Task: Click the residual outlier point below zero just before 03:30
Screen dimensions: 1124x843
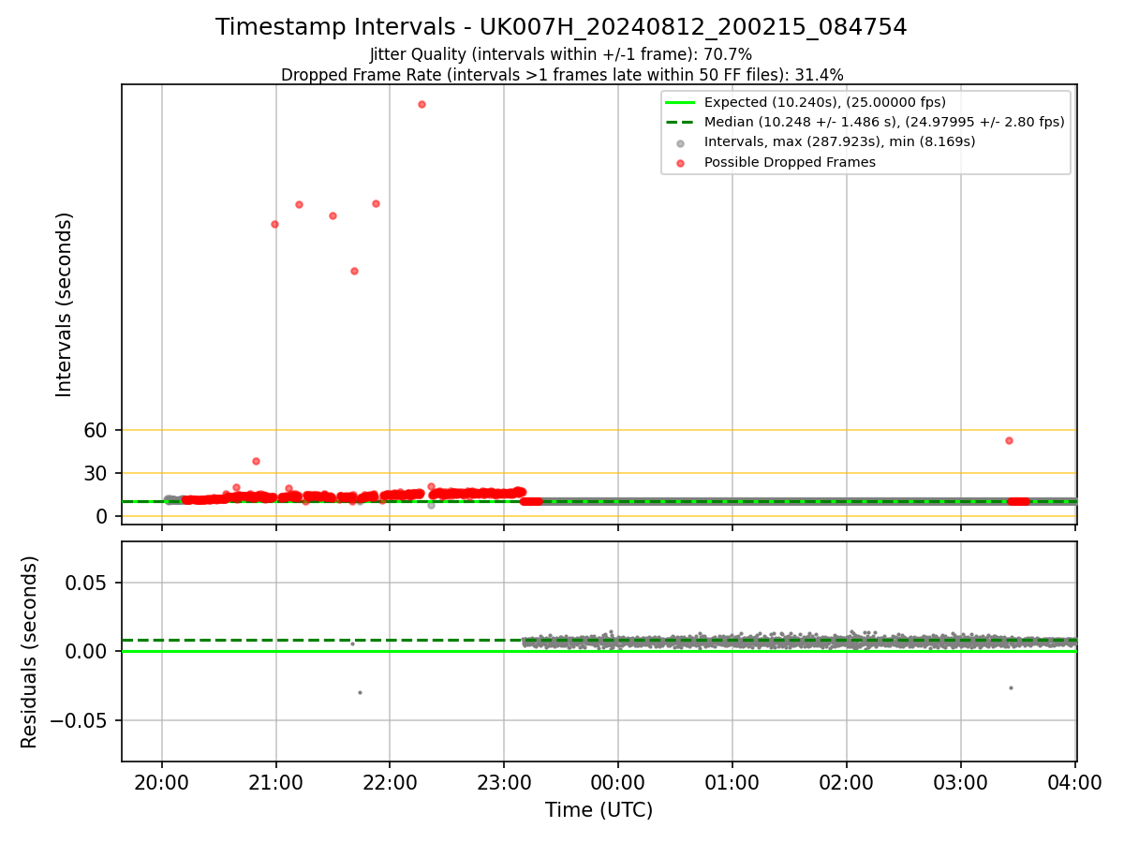Action: (1011, 688)
